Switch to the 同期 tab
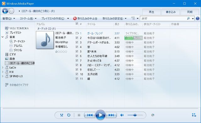 coord(190,12)
